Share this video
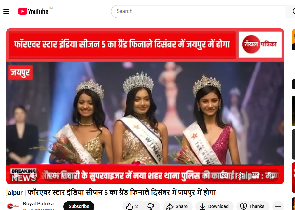295x210 pixels. tap(178, 206)
